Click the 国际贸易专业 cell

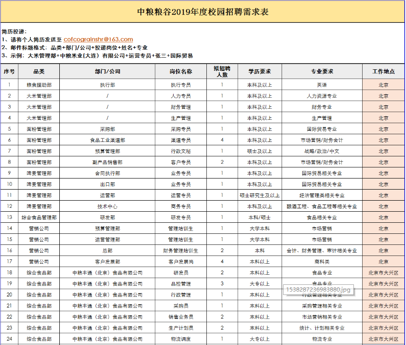pos(322,129)
